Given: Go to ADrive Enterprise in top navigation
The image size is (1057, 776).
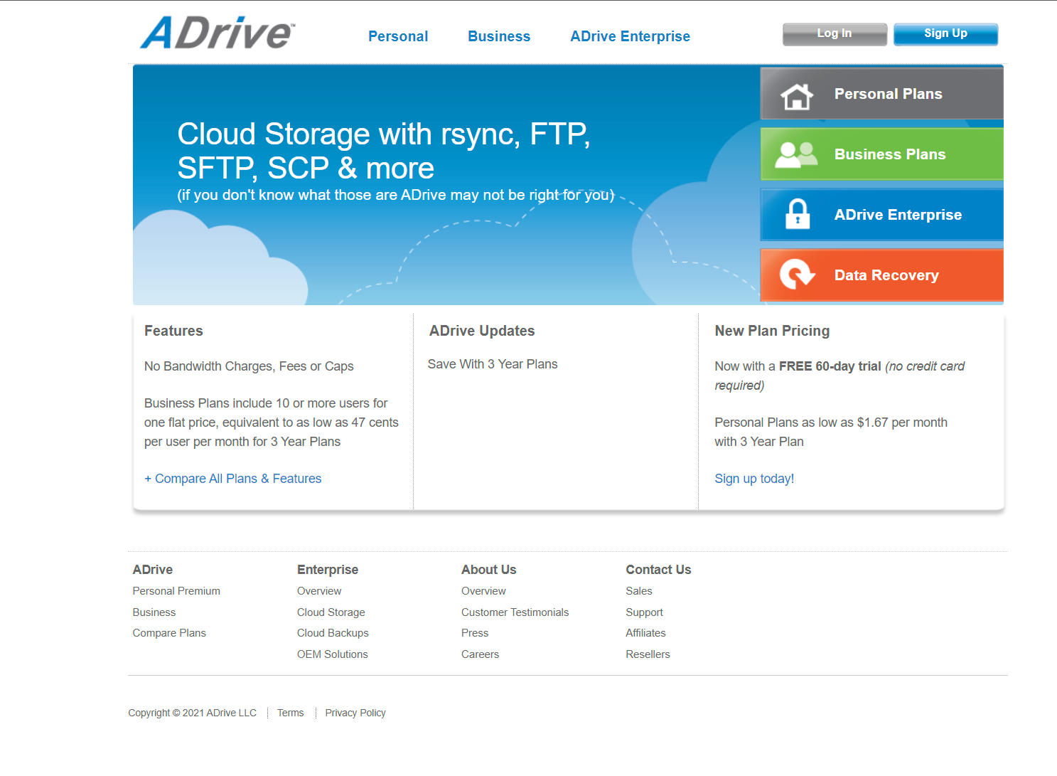Looking at the screenshot, I should 630,36.
